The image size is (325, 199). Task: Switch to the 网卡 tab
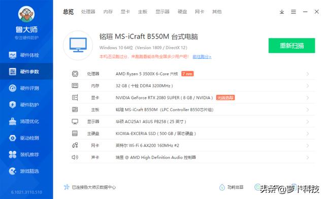[200, 12]
